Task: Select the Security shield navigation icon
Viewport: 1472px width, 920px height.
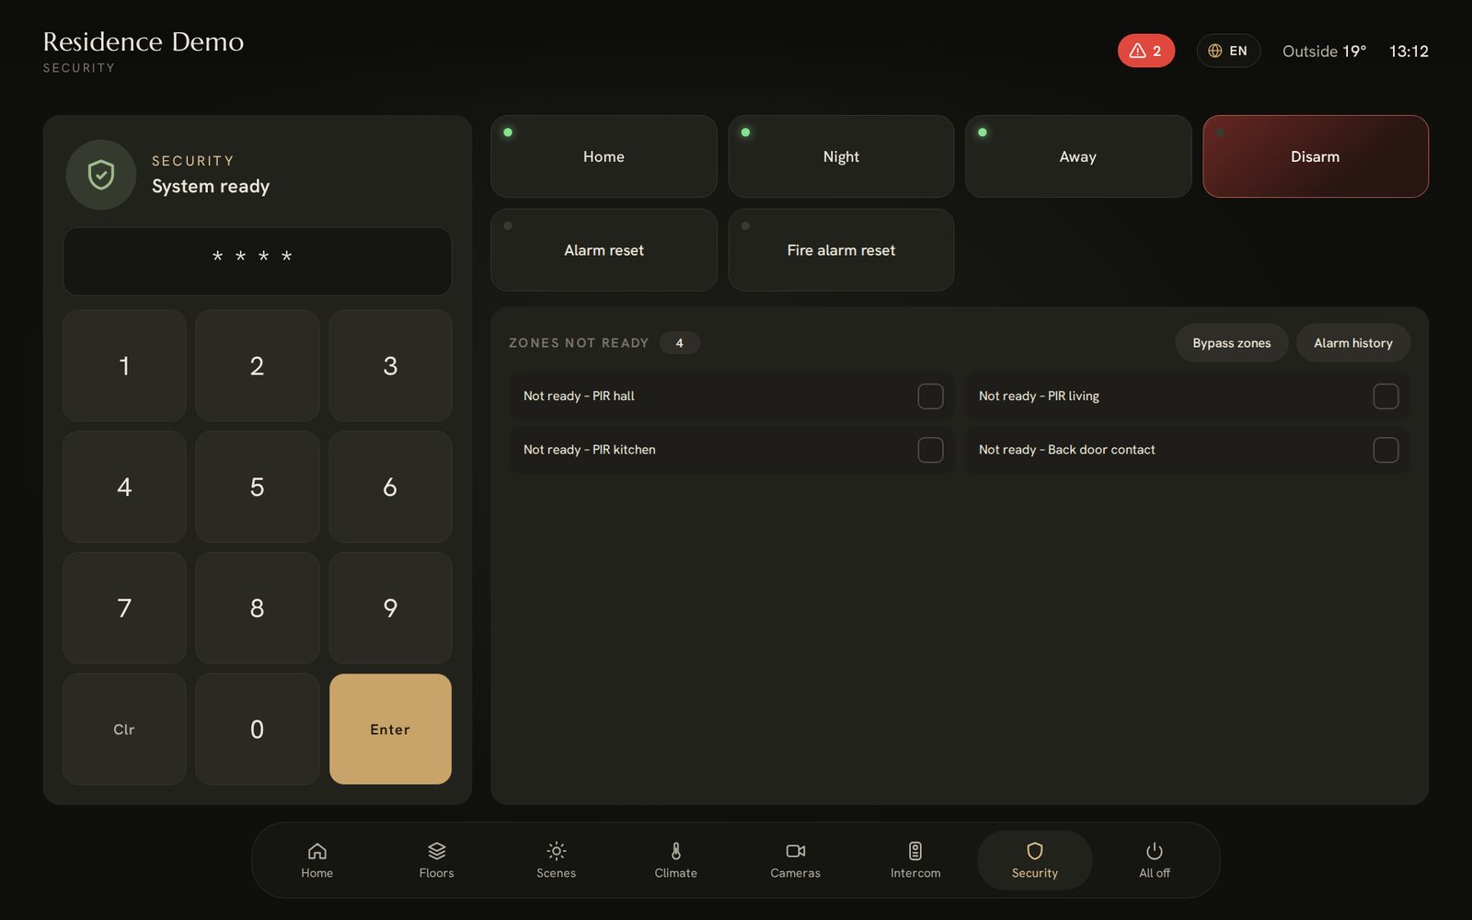Action: 1034,851
